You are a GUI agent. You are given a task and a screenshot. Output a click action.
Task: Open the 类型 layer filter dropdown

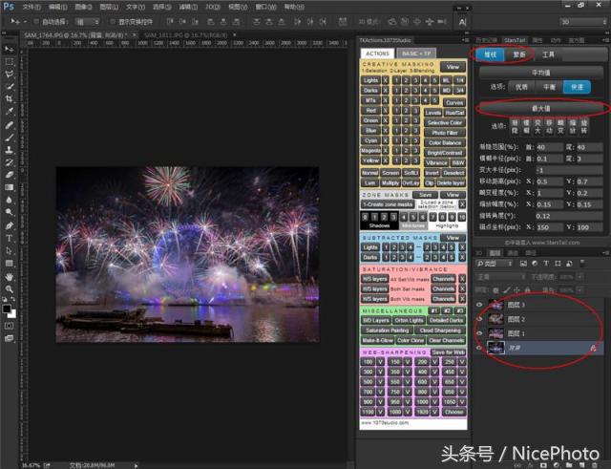pos(495,264)
